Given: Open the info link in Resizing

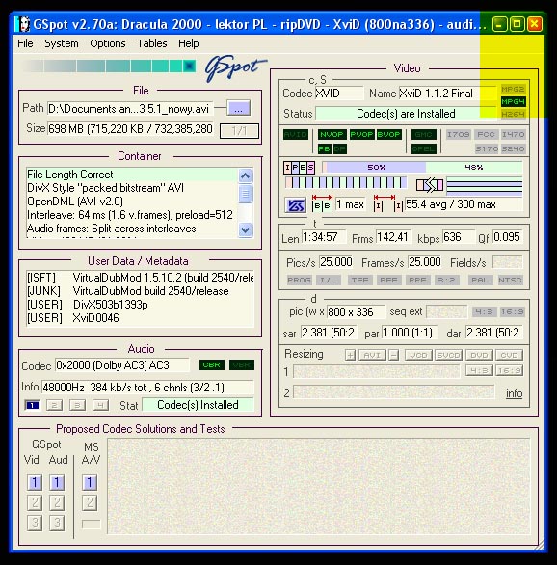Looking at the screenshot, I should pos(515,393).
